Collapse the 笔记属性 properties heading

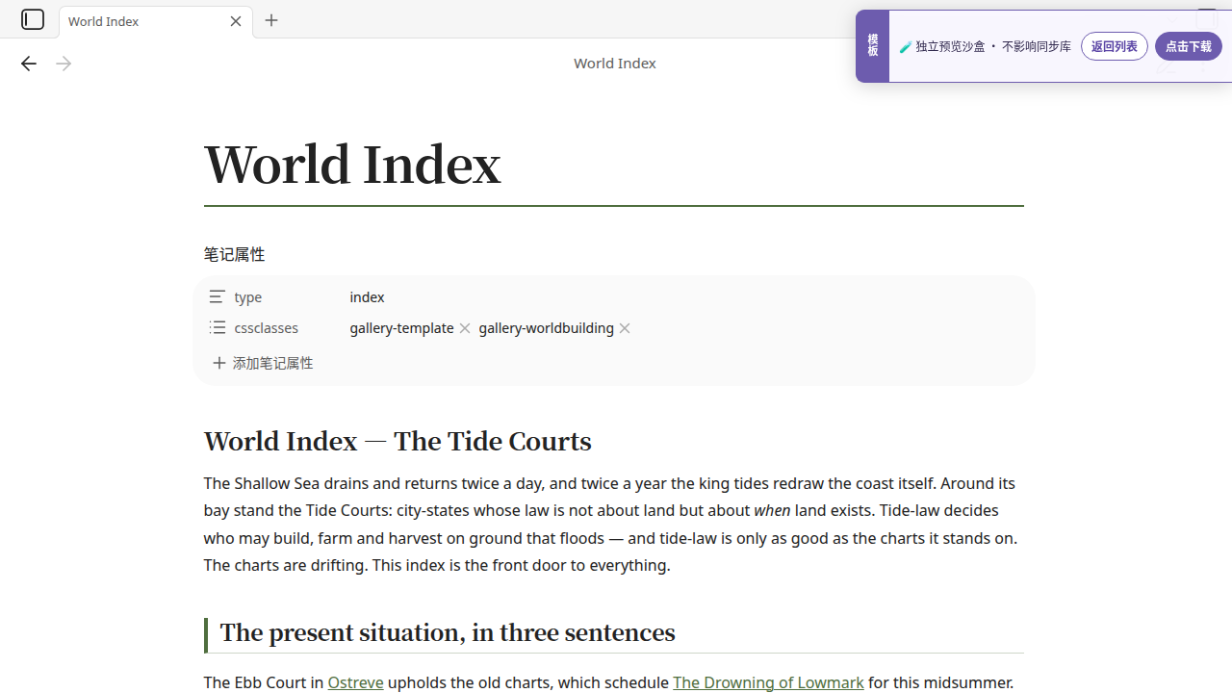tap(234, 254)
